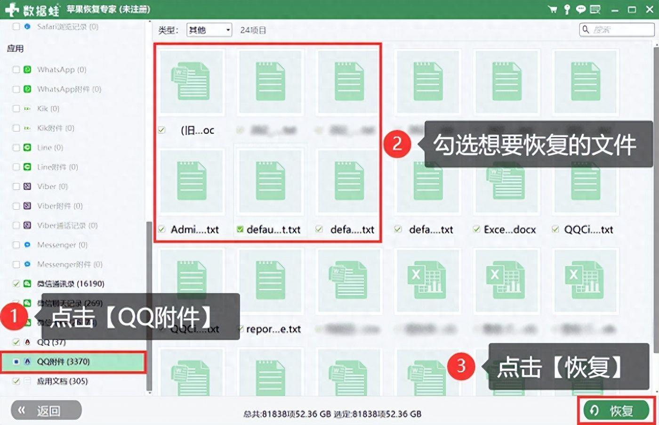
Task: Select the Viber通话记录 (0) category label
Action: pos(67,225)
